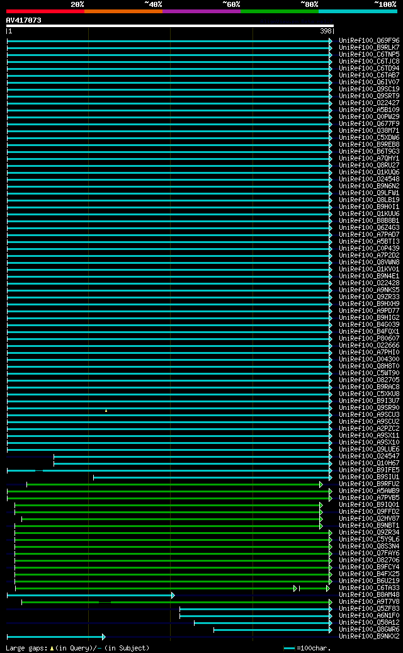Click the cyan alignment bar for UniRef100_Q5ZF83
The image size is (403, 653).
click(256, 610)
